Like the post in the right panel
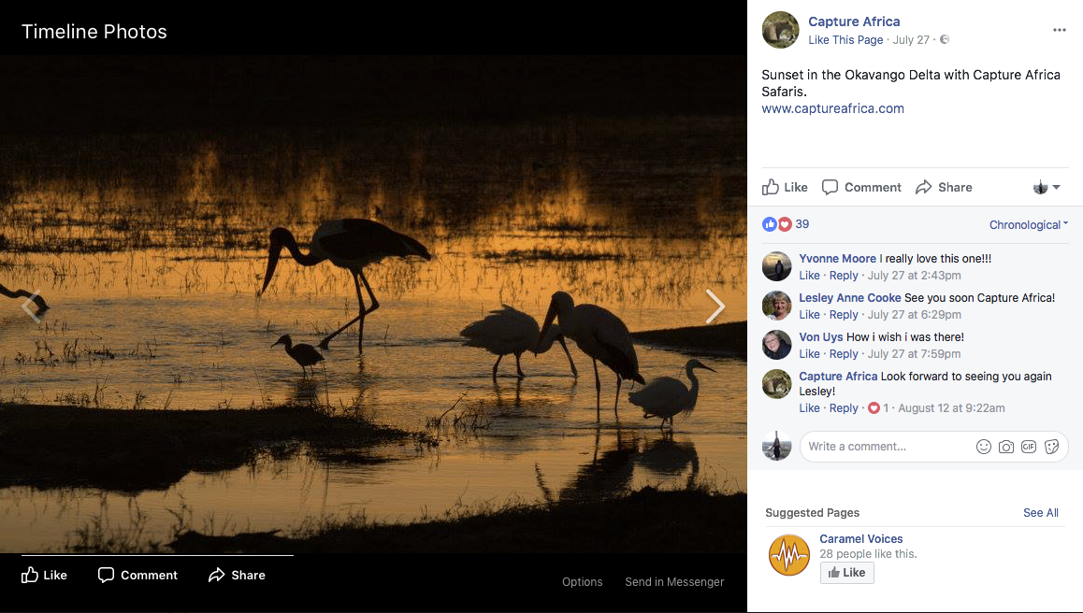 pyautogui.click(x=785, y=187)
